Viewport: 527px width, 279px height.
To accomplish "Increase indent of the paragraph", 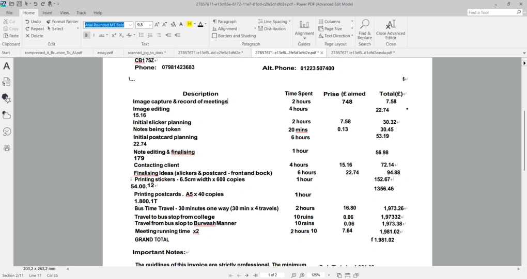I will pyautogui.click(x=177, y=35).
